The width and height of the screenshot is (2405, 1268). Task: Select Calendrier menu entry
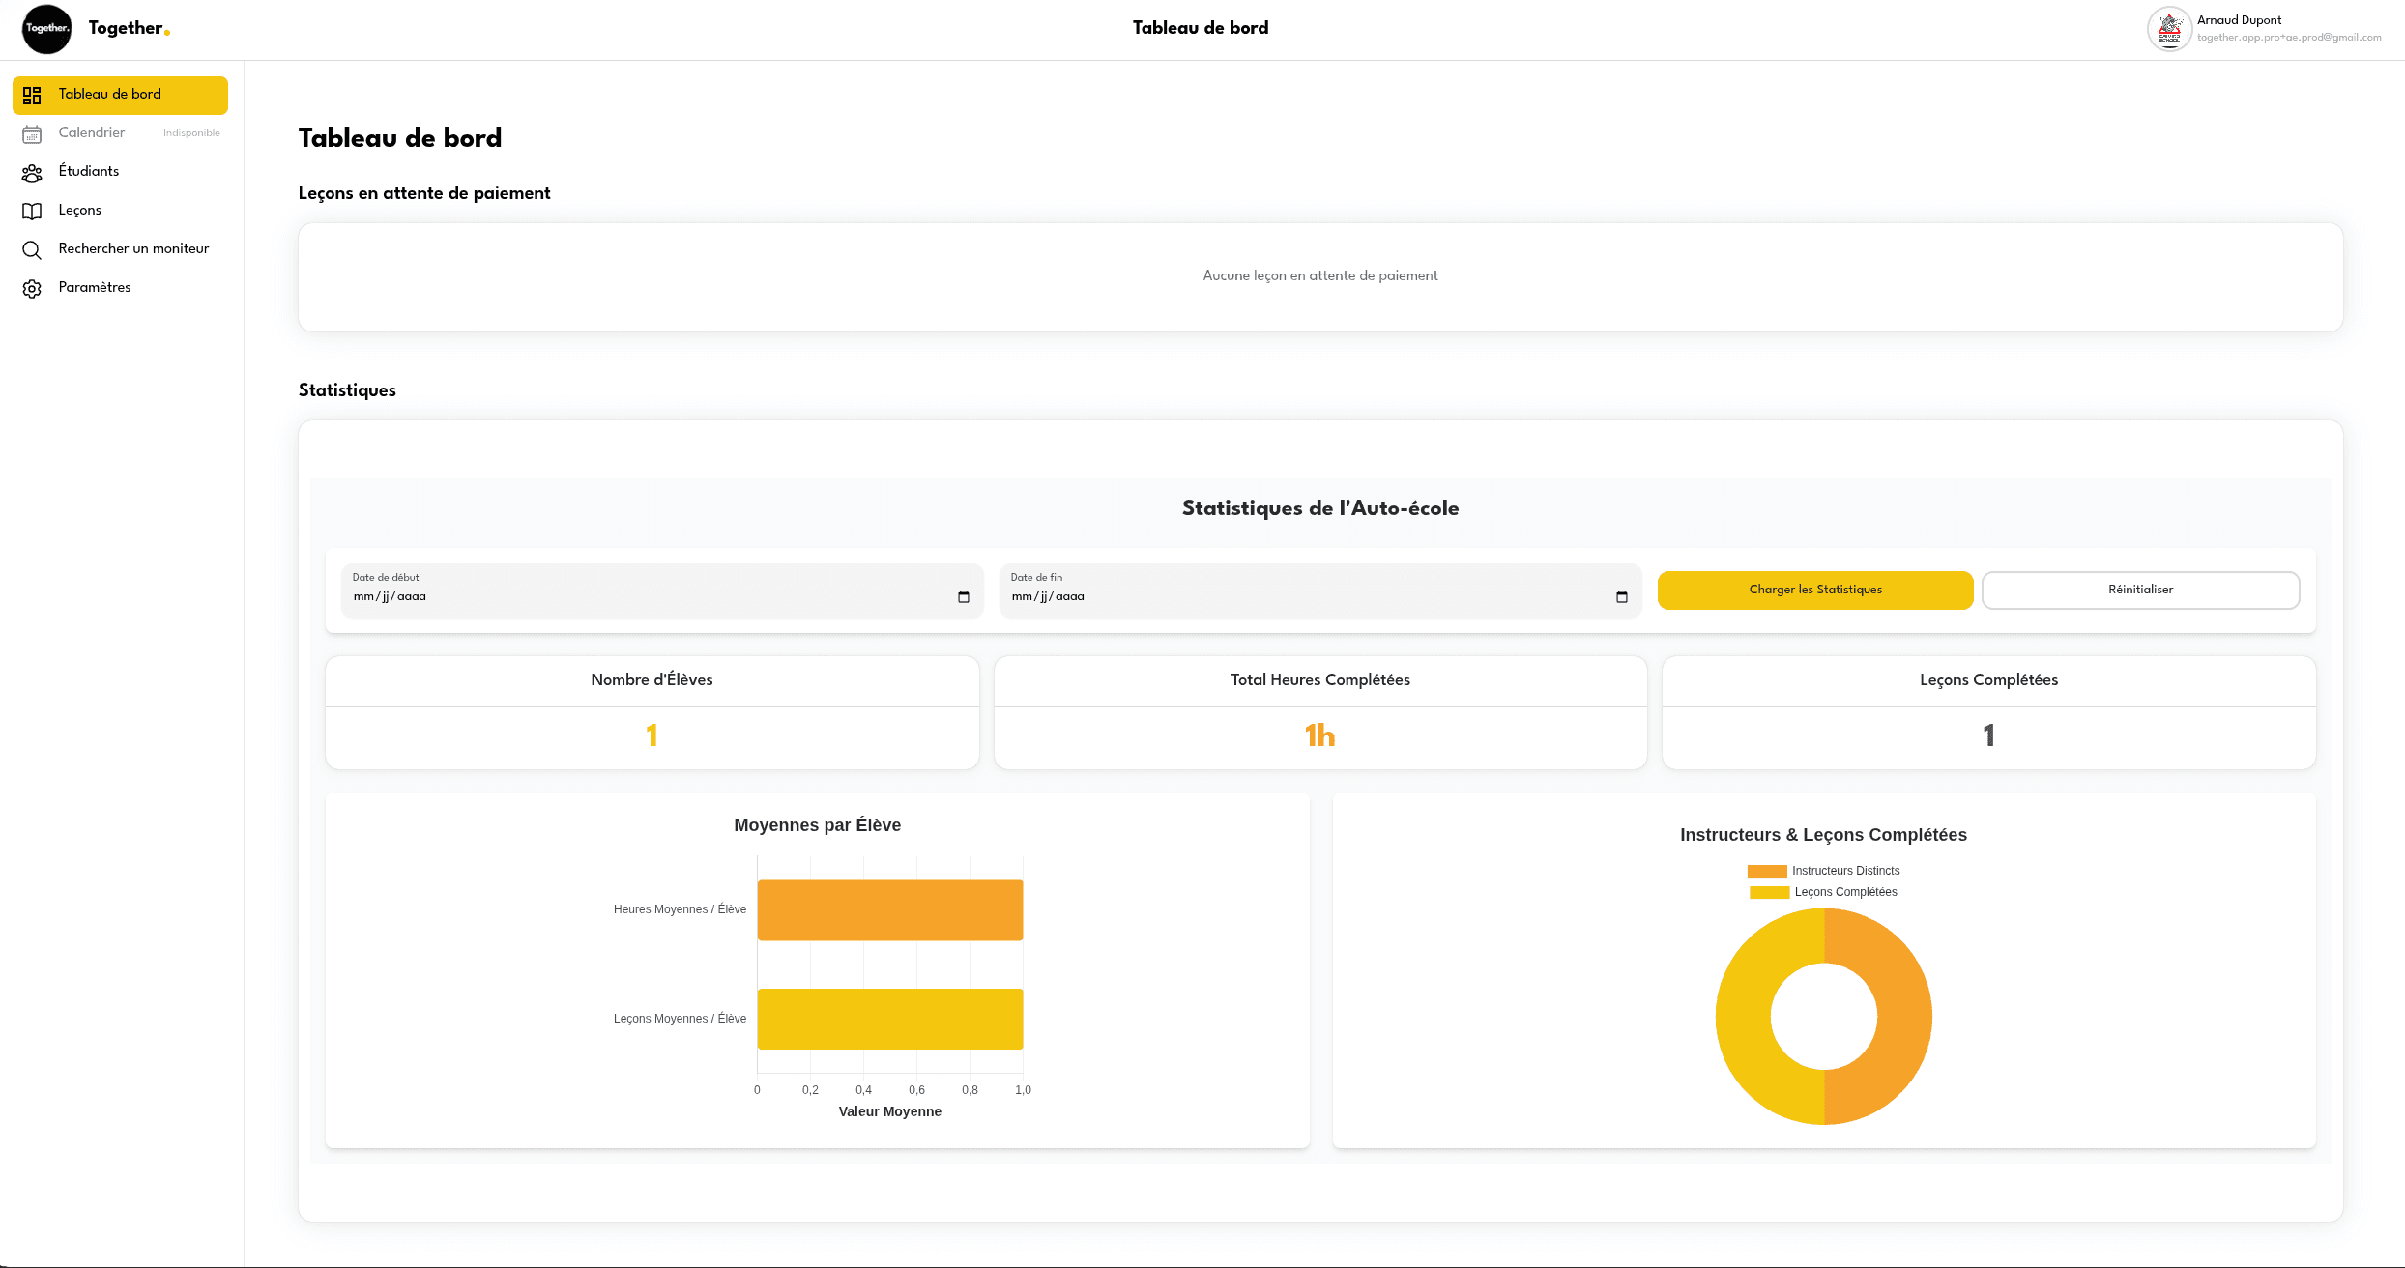(x=120, y=133)
